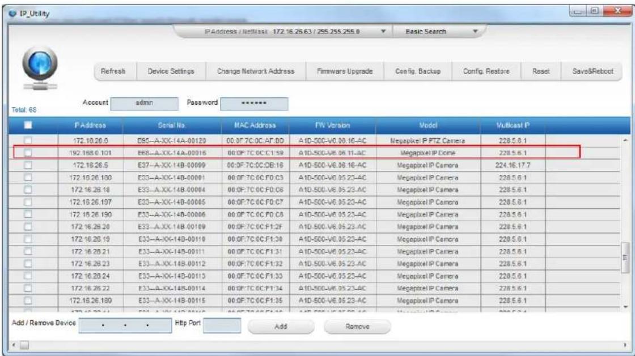
Task: Click the Account field showing admin
Action: [x=144, y=104]
